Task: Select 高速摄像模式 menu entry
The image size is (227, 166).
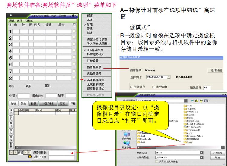Action: coord(96,80)
